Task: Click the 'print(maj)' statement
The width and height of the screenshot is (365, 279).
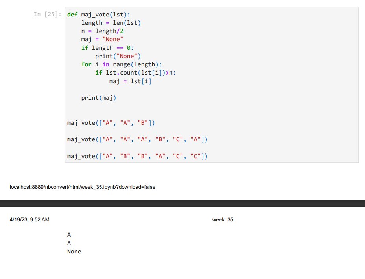Action: pyautogui.click(x=98, y=98)
